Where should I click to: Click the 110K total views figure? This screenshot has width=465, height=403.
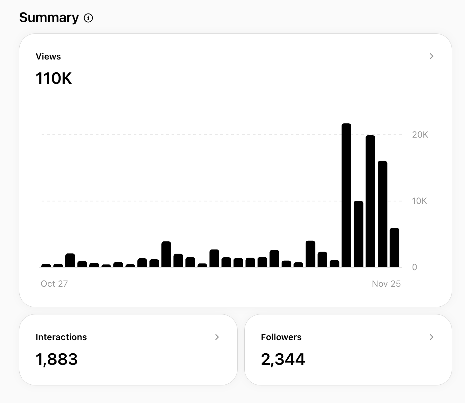pyautogui.click(x=54, y=78)
